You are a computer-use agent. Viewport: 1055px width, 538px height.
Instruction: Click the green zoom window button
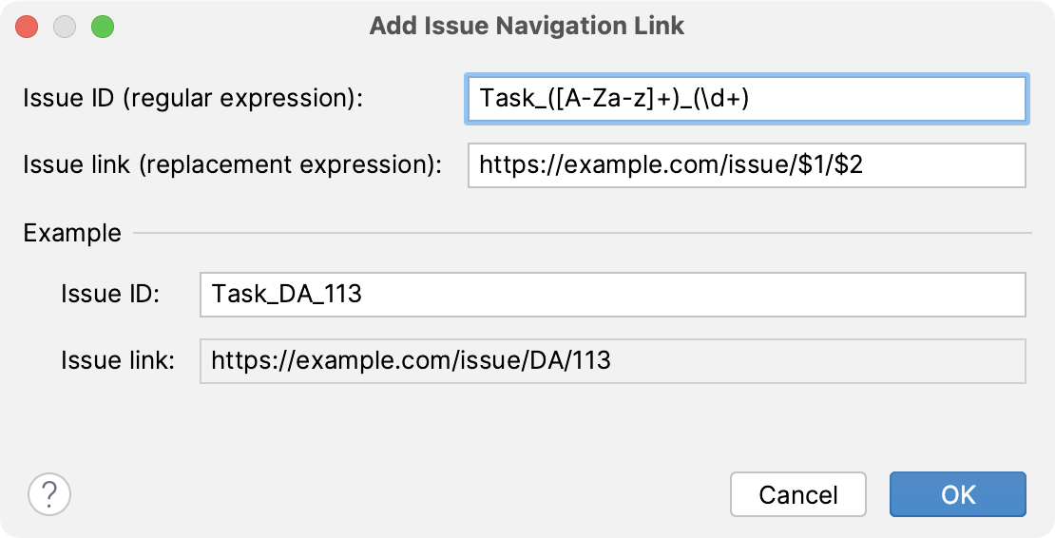(102, 27)
